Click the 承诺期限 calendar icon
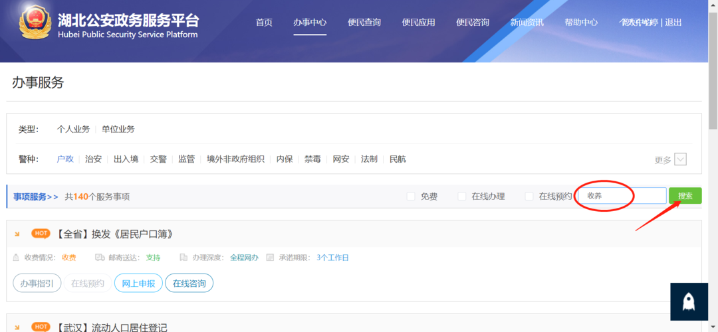718x332 pixels. point(270,258)
